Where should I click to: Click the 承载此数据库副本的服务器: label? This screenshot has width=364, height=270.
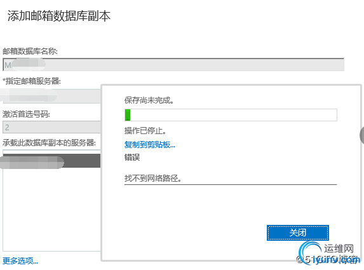click(x=49, y=143)
